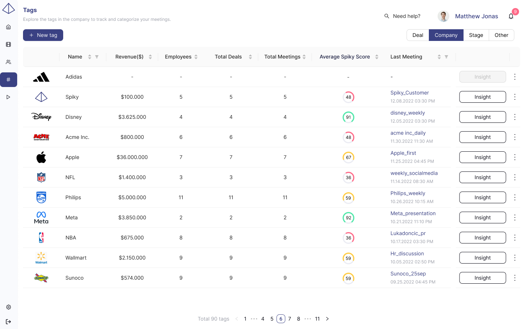Click Meta's 92 Spiky score gauge
The image size is (526, 329).
(348, 218)
